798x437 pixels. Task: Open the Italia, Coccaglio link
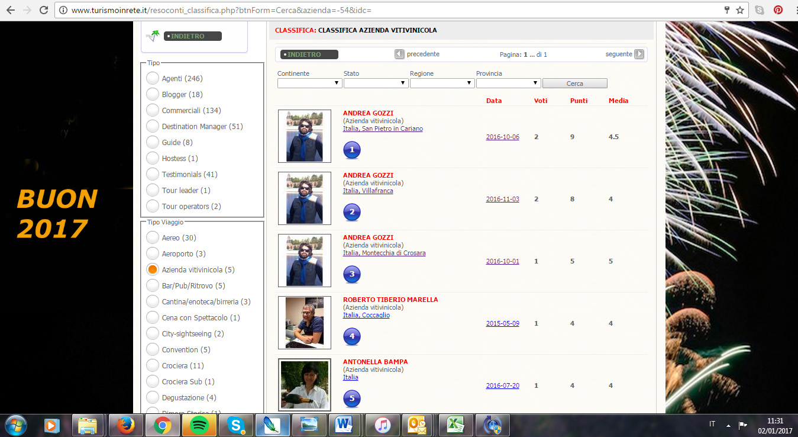(x=366, y=315)
